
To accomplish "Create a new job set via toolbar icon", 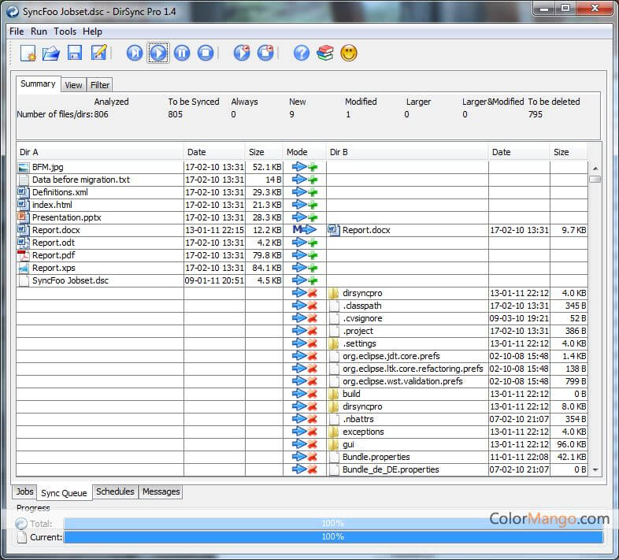I will point(28,53).
